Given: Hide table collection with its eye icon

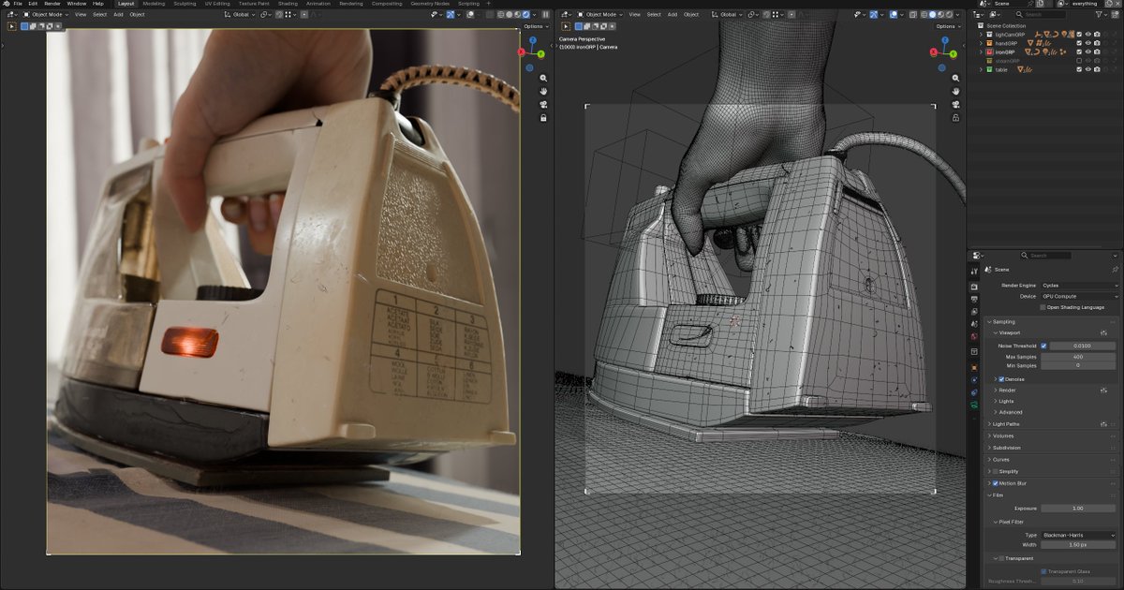Looking at the screenshot, I should 1088,69.
